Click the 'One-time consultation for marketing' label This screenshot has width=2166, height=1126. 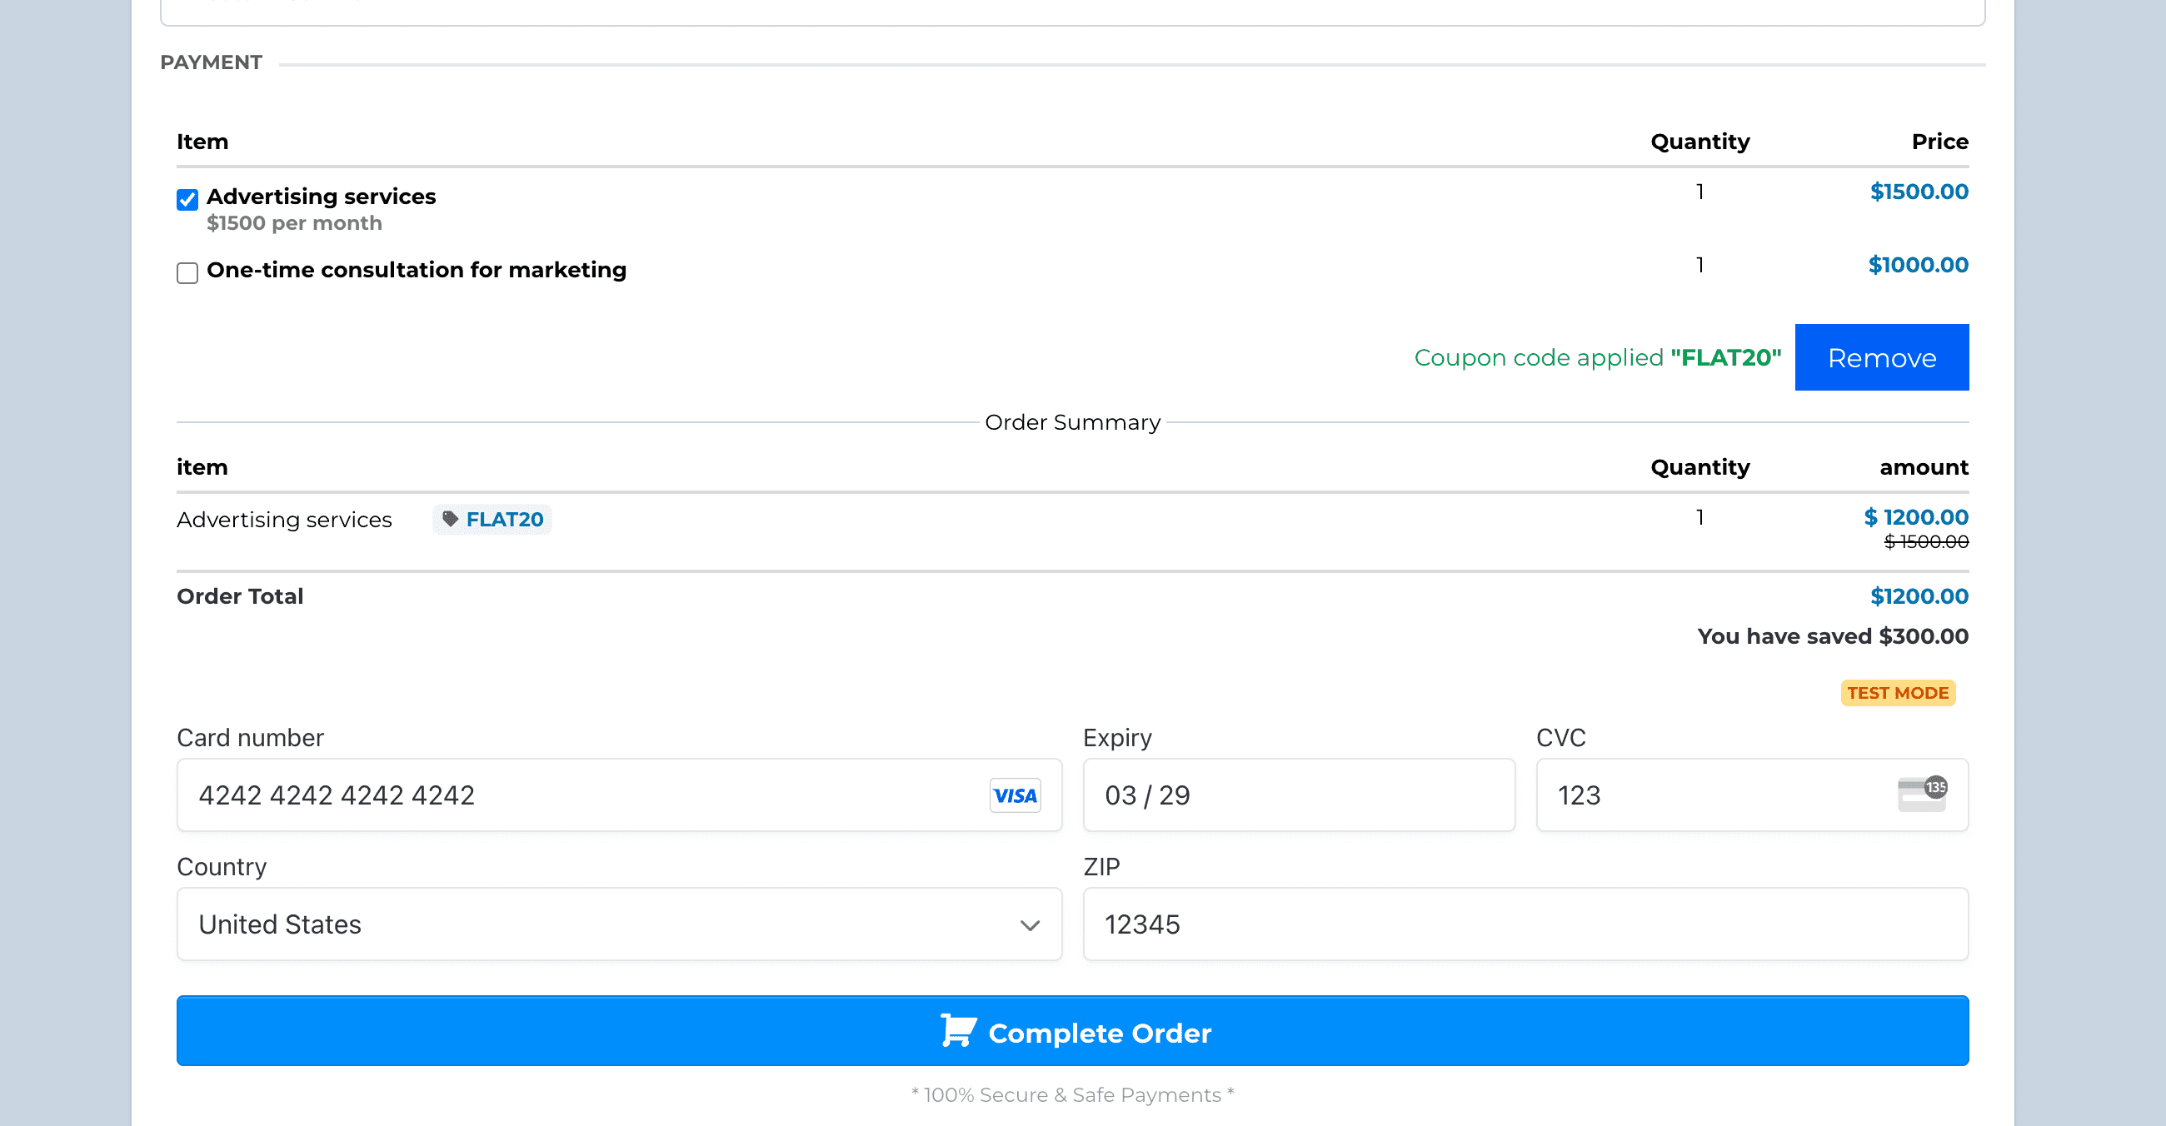(417, 270)
